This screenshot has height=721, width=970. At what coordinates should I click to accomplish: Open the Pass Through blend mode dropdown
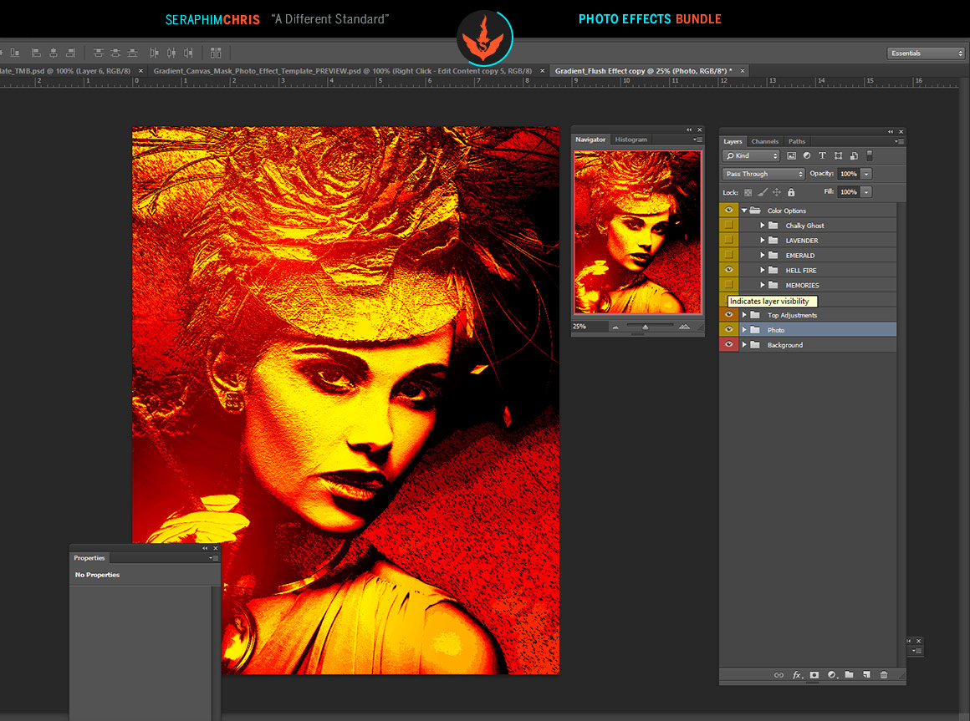(x=763, y=173)
